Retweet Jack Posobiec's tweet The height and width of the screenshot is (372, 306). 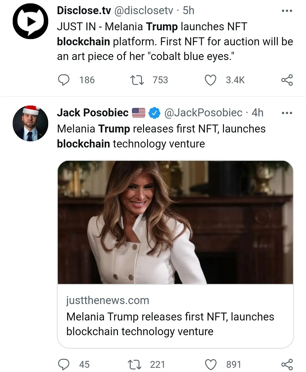(135, 364)
